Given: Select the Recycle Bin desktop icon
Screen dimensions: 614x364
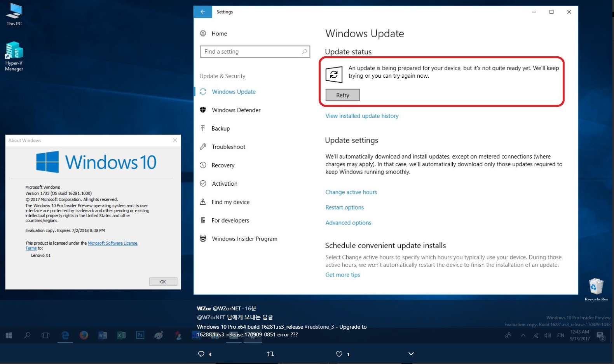Looking at the screenshot, I should click(x=596, y=290).
